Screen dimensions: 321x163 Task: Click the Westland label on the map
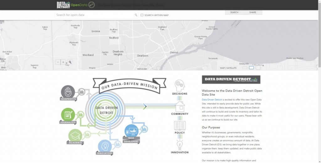coord(88,55)
